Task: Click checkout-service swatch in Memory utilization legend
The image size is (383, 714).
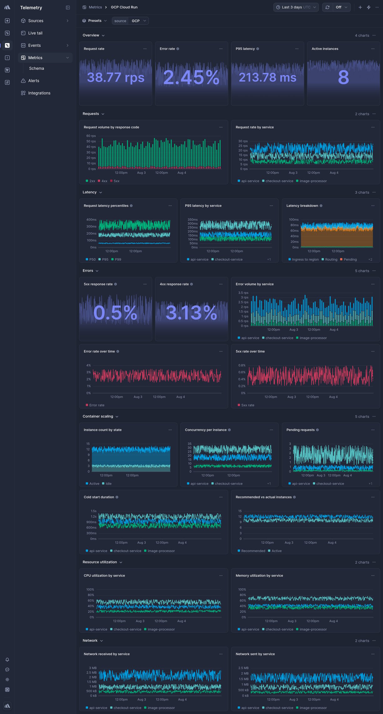Action: pyautogui.click(x=263, y=629)
